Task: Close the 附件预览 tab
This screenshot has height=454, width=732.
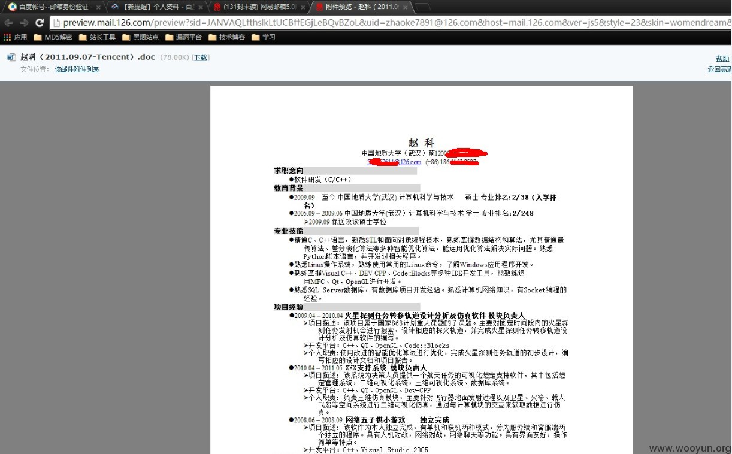Action: [406, 7]
